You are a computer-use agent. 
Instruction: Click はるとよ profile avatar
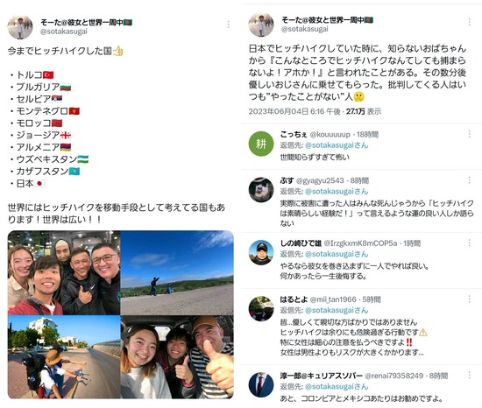261,308
